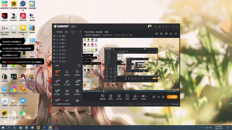Select the 文本 5 source row
Viewport: 232px width, 130px height.
click(67, 61)
